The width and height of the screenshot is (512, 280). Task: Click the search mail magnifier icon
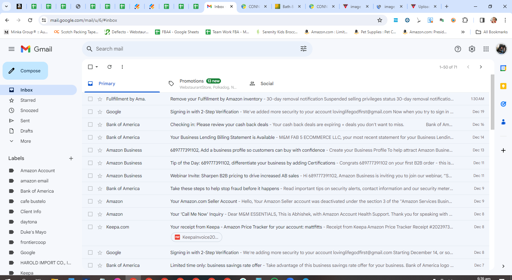90,49
